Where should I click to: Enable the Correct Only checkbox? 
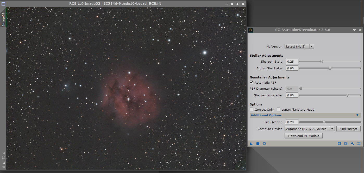252,109
